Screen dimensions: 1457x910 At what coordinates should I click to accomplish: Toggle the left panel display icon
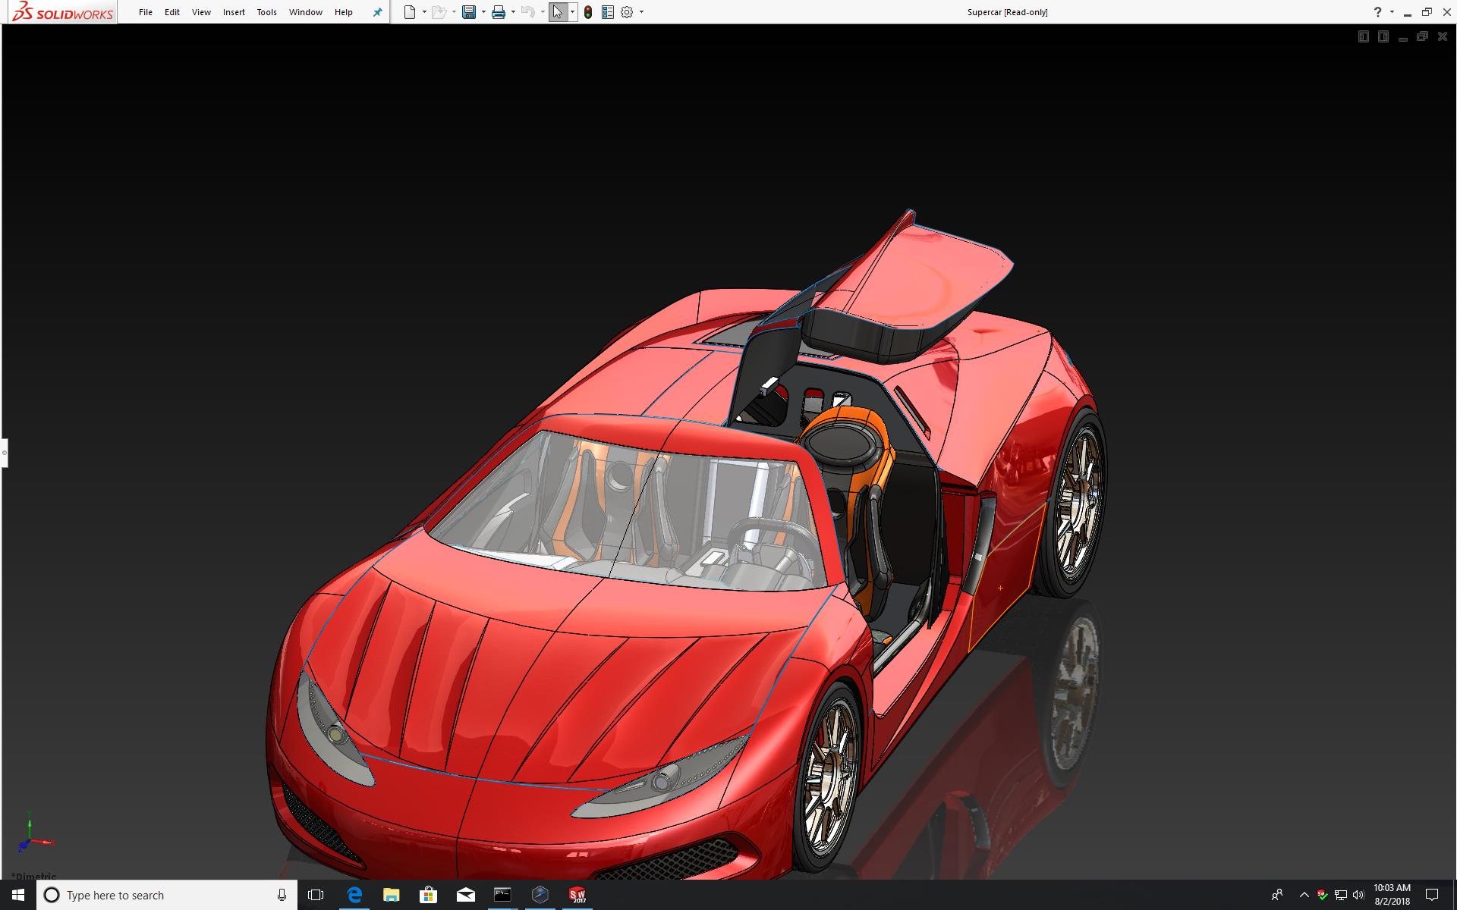click(x=1363, y=36)
